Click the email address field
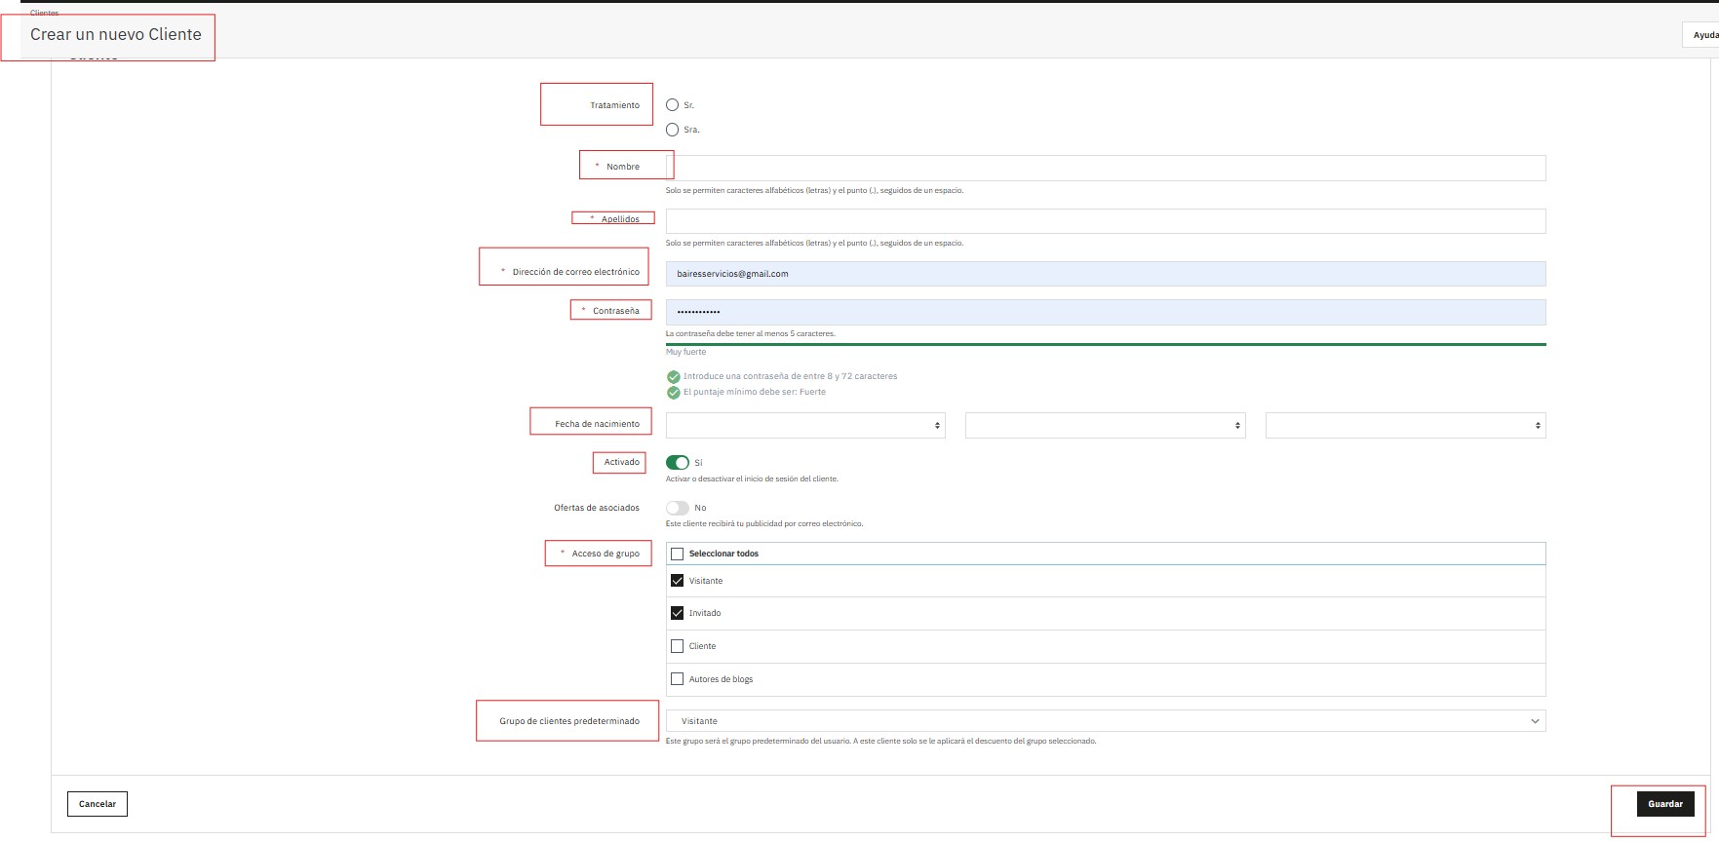 [1105, 274]
